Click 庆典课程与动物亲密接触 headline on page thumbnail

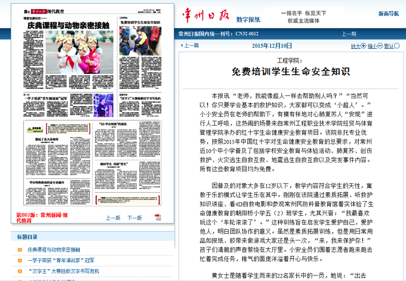point(68,26)
